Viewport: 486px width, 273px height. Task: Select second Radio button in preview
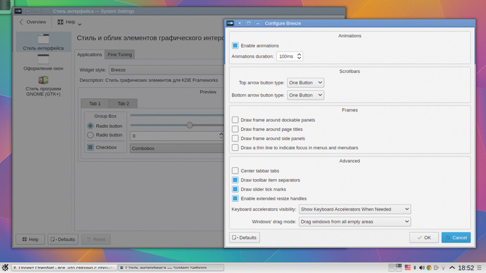click(x=90, y=135)
